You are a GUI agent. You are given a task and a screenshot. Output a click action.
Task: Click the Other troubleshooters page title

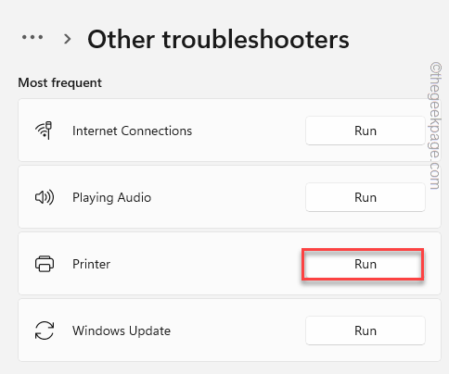coord(218,39)
